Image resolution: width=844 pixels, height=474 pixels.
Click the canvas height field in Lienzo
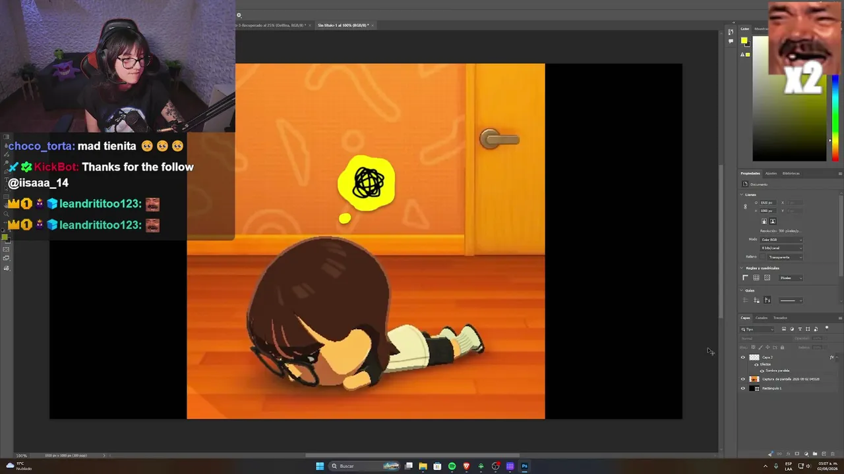[x=768, y=211]
